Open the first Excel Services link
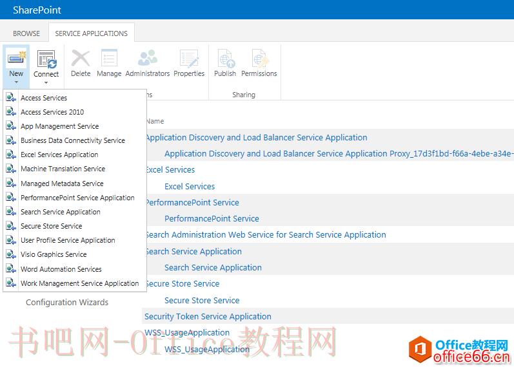 click(171, 169)
